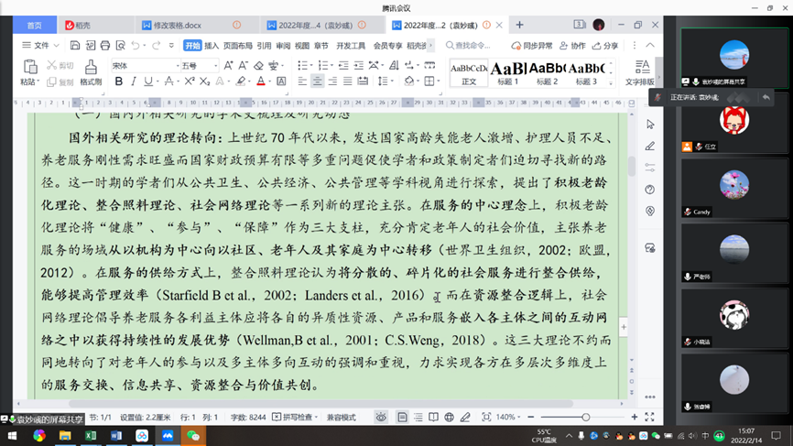The width and height of the screenshot is (793, 446).
Task: Open the Excel icon in the taskbar
Action: [91, 436]
